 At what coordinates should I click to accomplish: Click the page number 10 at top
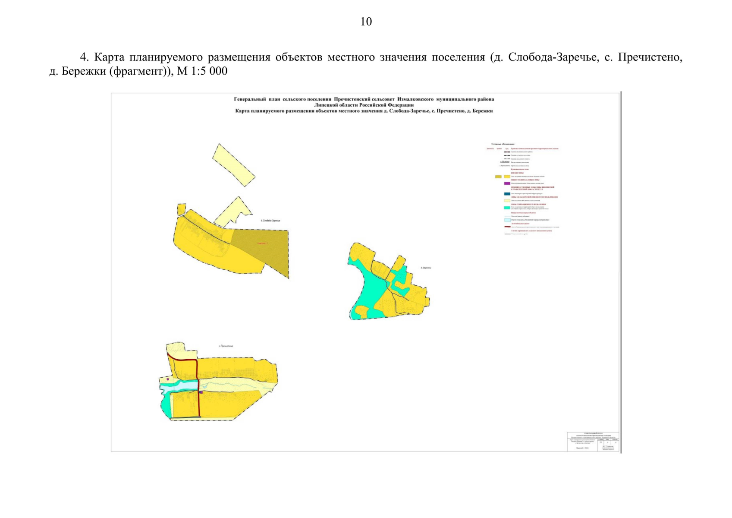366,22
